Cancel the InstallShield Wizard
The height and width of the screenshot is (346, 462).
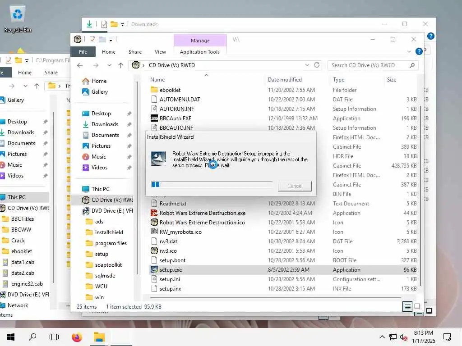click(x=295, y=186)
